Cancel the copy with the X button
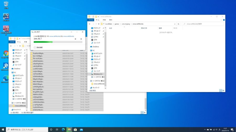The image size is (236, 132). [x=81, y=39]
